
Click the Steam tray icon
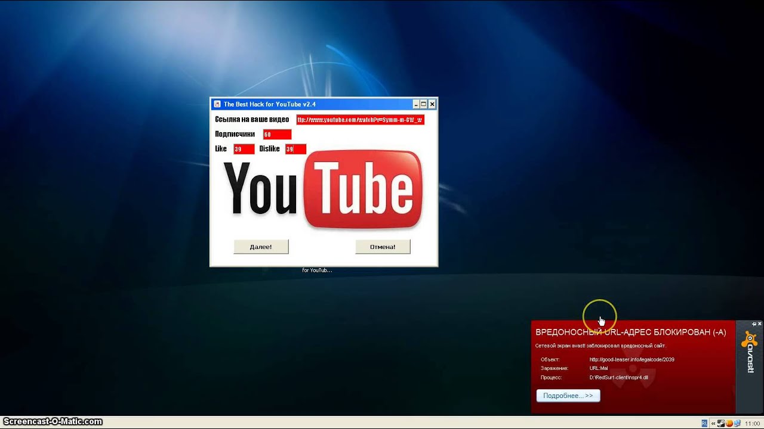pyautogui.click(x=721, y=423)
